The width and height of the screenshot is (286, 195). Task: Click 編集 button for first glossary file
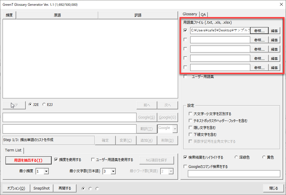(x=274, y=31)
